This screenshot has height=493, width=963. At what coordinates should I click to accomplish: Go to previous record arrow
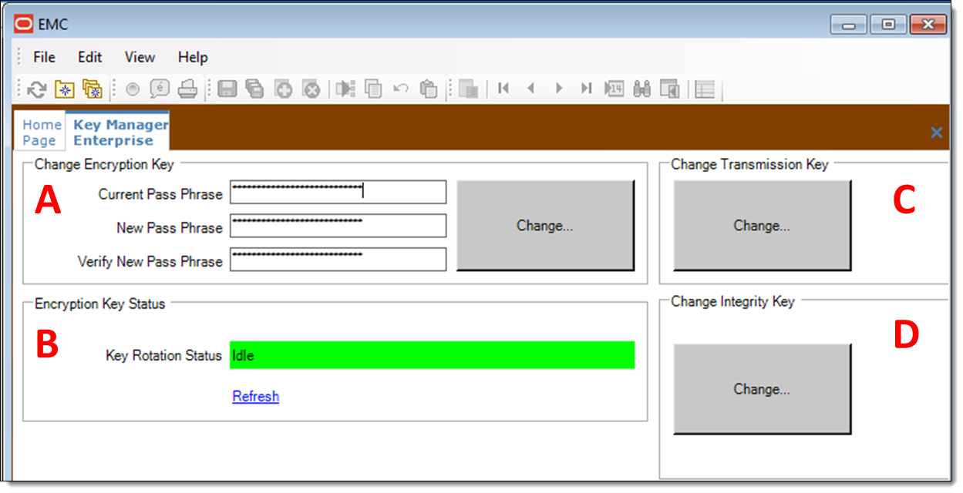tap(531, 89)
